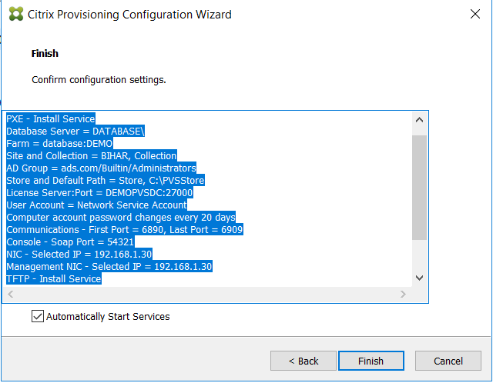493x383 pixels.
Task: Click the horizontal scroll right arrow
Action: point(403,294)
